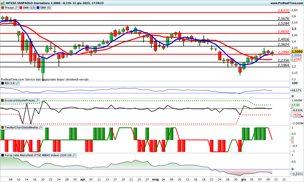The image size is (304, 182).
Task: Select the SMA (5) indicator label
Action: 45,8
